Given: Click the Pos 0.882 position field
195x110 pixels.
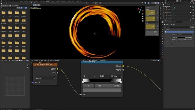Looking at the screenshot, I should click(108, 86).
